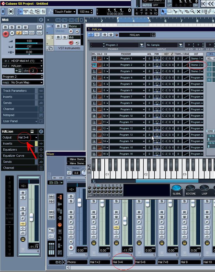Click the Hal 3+4 mixer channel fader

(125, 220)
